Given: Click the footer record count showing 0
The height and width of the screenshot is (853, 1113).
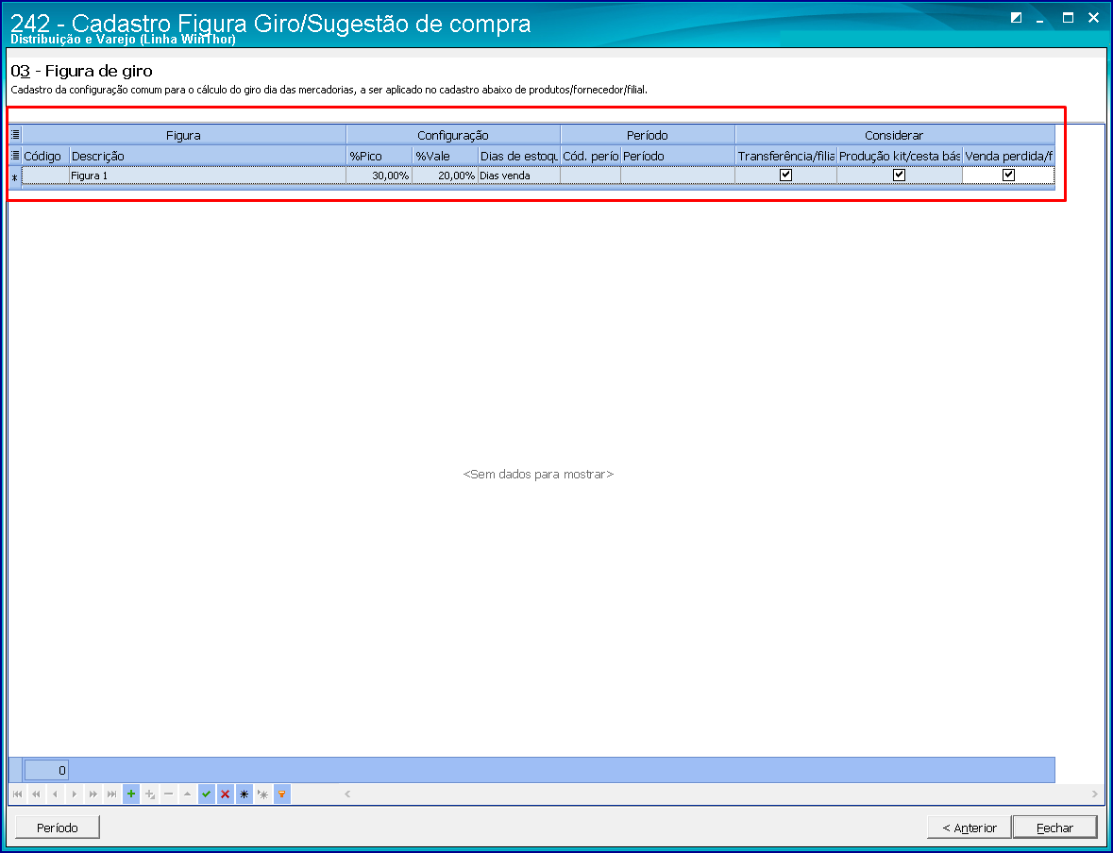Looking at the screenshot, I should (47, 770).
